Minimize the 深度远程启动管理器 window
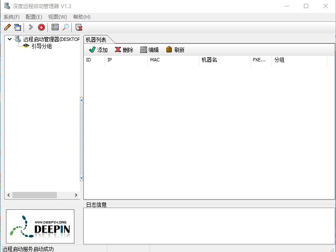Image resolution: width=336 pixels, height=252 pixels. click(287, 6)
